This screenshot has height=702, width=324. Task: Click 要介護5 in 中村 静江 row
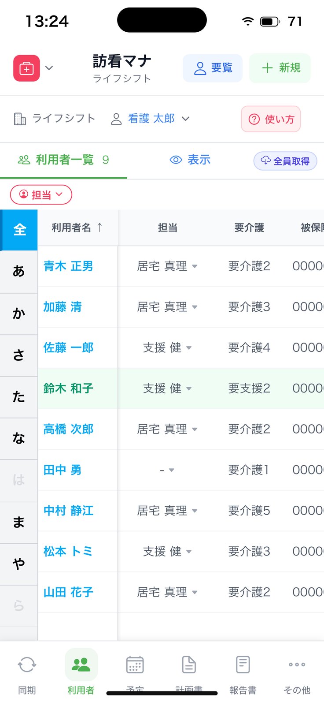(x=249, y=511)
